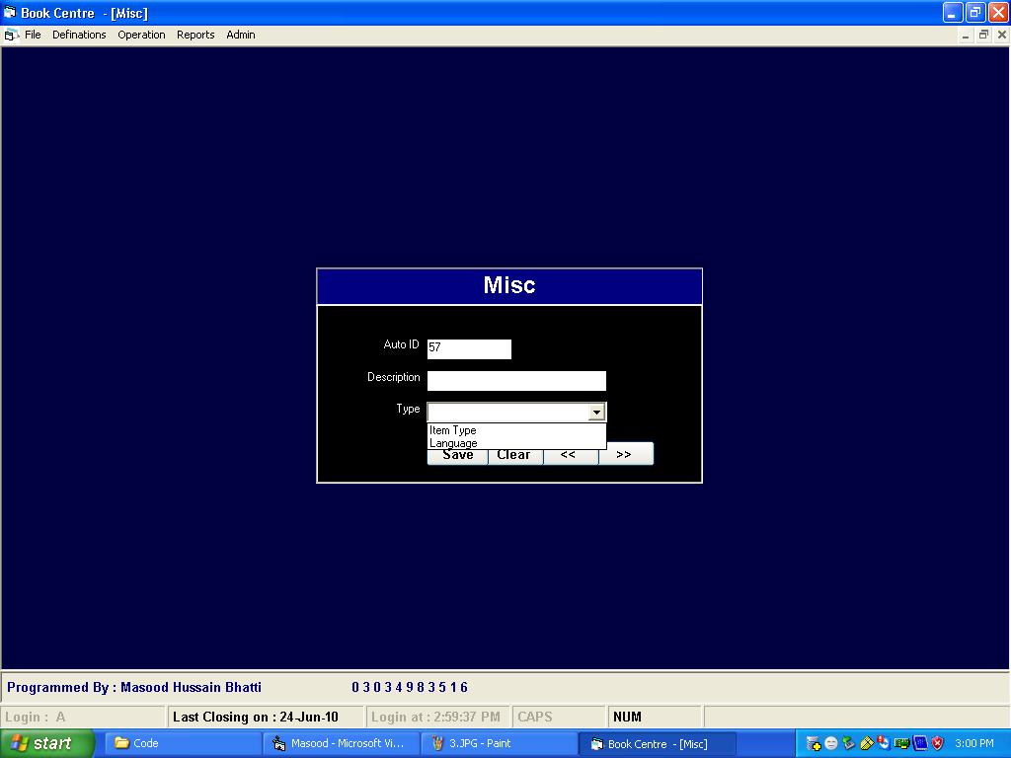Switch to Masood - Microsoft Visual taskbar window

(x=340, y=743)
